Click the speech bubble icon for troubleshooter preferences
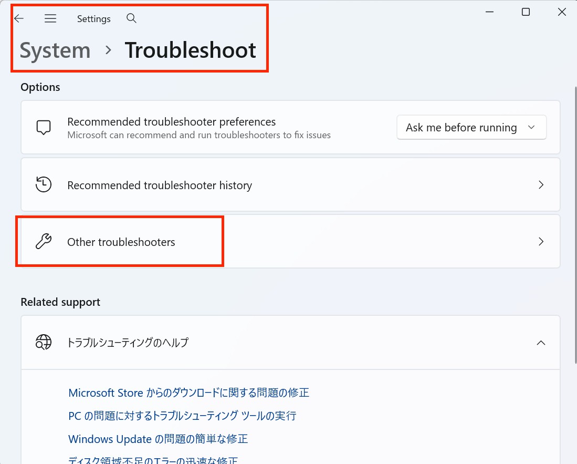This screenshot has height=464, width=577. [x=44, y=127]
